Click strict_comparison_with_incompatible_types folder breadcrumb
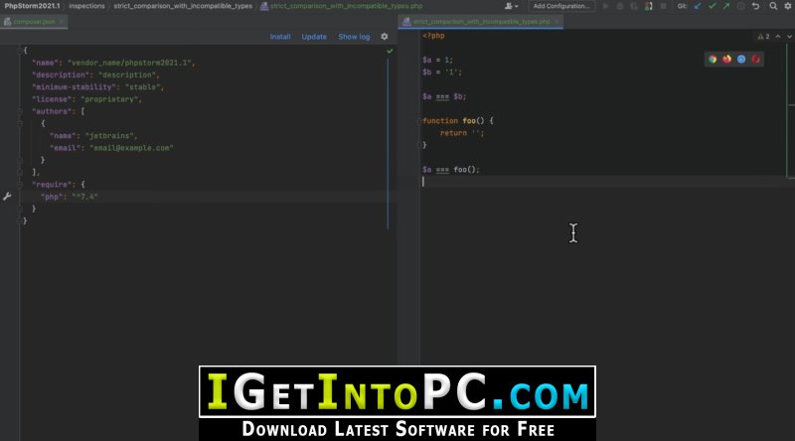The image size is (795, 441). coord(183,6)
